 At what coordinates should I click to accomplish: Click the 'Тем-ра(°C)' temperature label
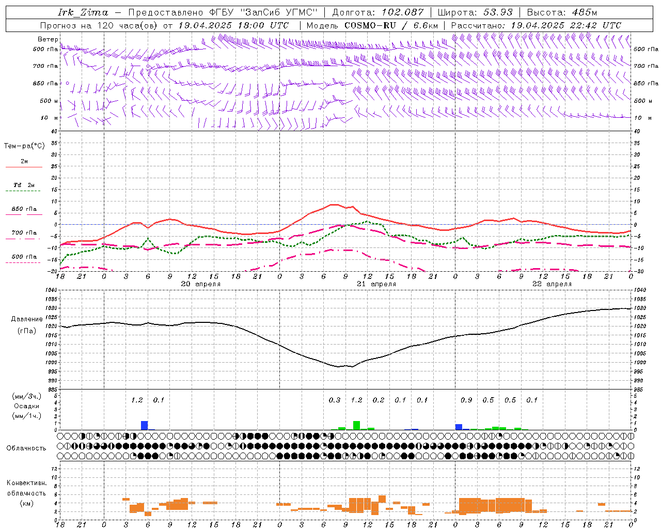[x=24, y=146]
